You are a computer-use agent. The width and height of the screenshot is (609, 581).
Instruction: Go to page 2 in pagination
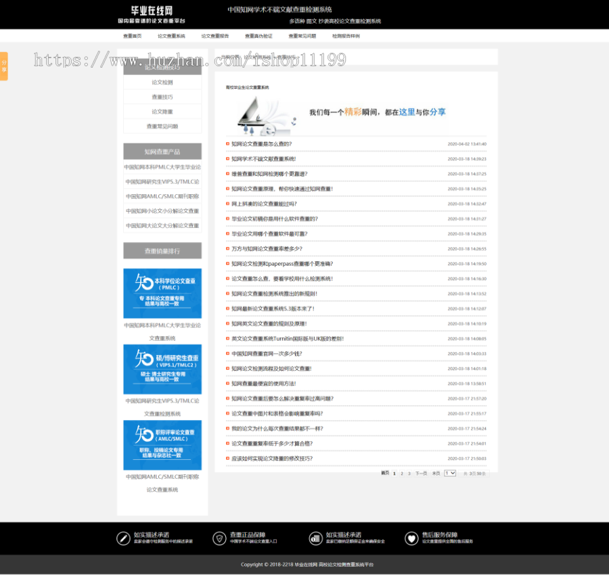(x=401, y=473)
